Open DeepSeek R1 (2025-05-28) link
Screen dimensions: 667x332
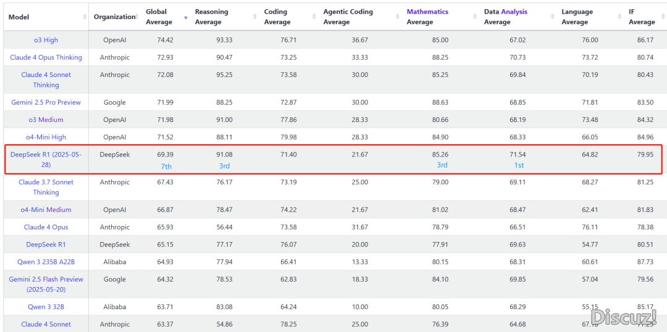(x=46, y=160)
